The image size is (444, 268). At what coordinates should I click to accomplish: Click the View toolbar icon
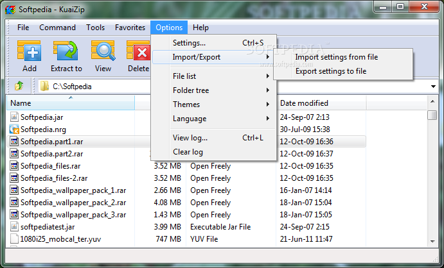103,51
